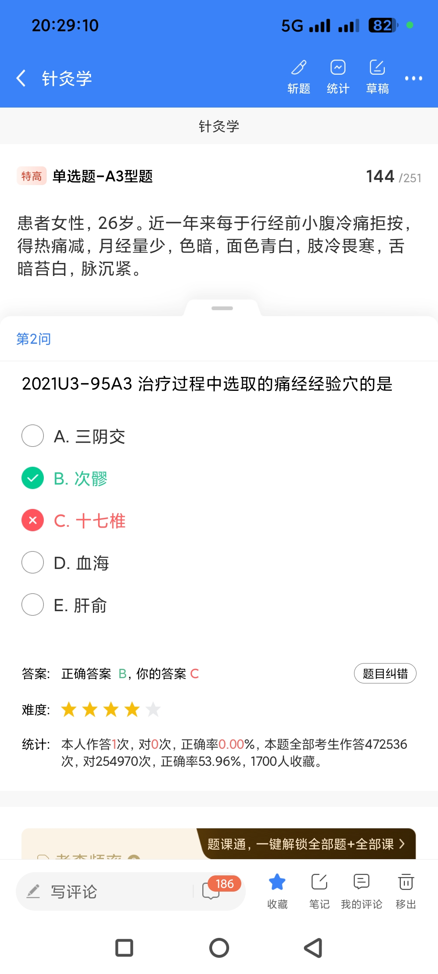The image size is (438, 974).
Task: Expand the 题课通 unlock banner arrow
Action: tap(401, 844)
